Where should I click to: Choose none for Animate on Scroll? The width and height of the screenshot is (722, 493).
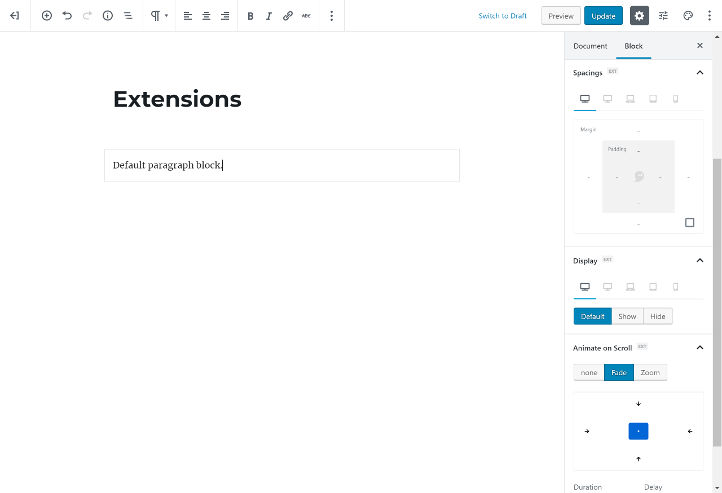(589, 372)
